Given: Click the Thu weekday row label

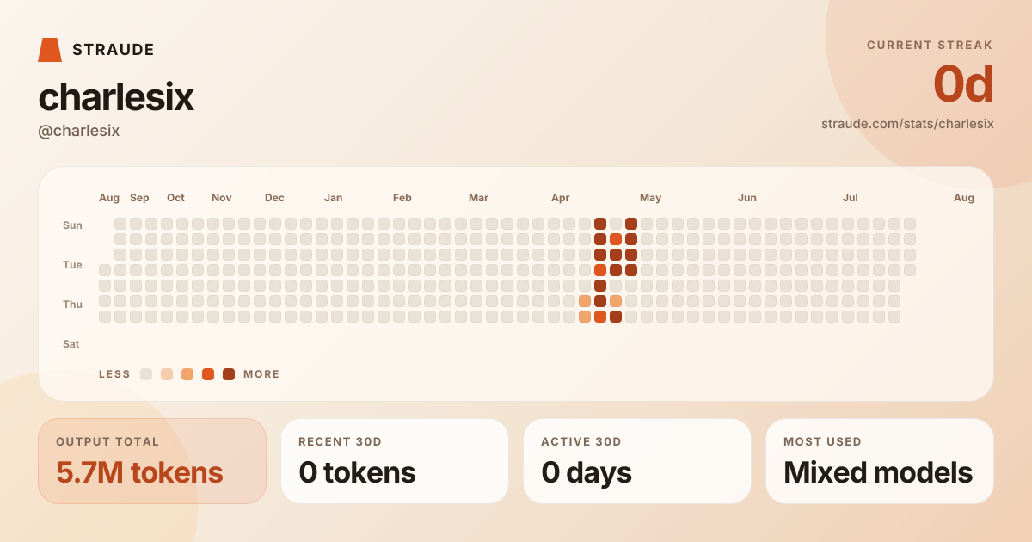Looking at the screenshot, I should (x=72, y=305).
